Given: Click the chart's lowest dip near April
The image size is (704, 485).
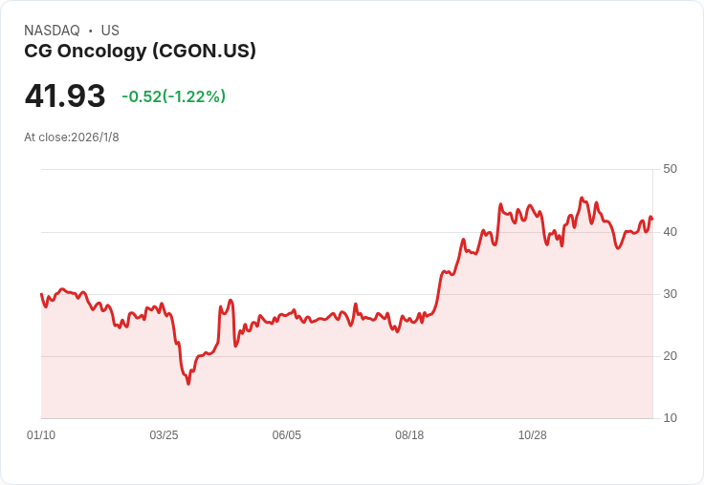Looking at the screenshot, I should 188,384.
